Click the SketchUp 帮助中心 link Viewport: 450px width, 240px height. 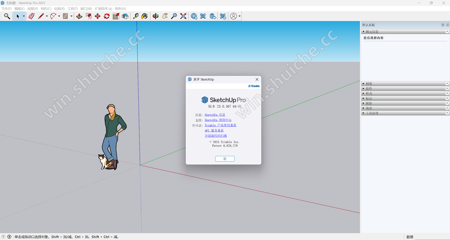pos(218,120)
